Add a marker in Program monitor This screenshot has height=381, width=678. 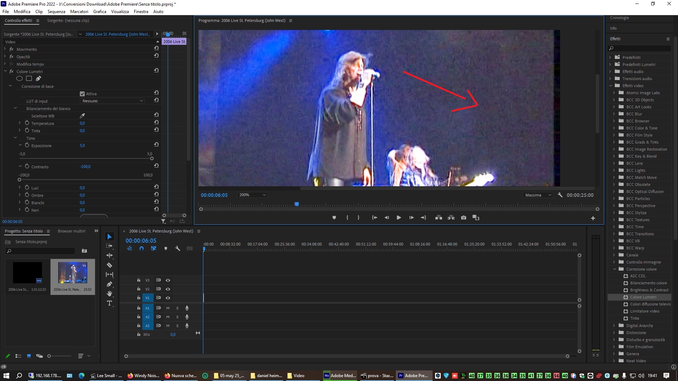334,218
